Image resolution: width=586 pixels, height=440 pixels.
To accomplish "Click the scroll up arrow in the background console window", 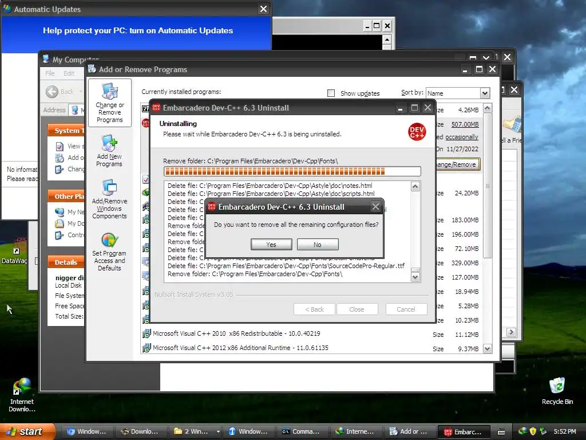I will [x=387, y=40].
